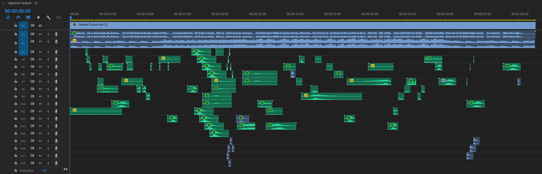542x174 pixels.
Task: Lock audio track A10
Action: point(16,104)
